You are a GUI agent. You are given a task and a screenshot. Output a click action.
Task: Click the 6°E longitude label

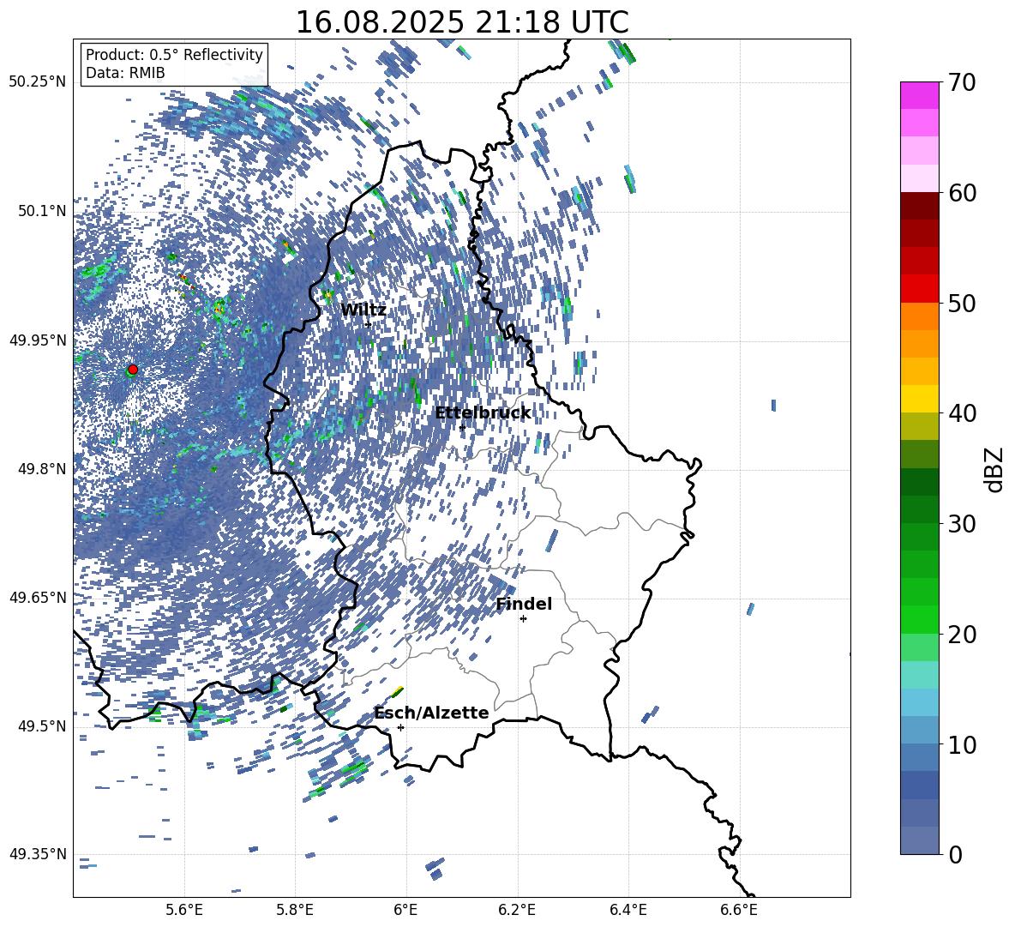click(x=405, y=910)
